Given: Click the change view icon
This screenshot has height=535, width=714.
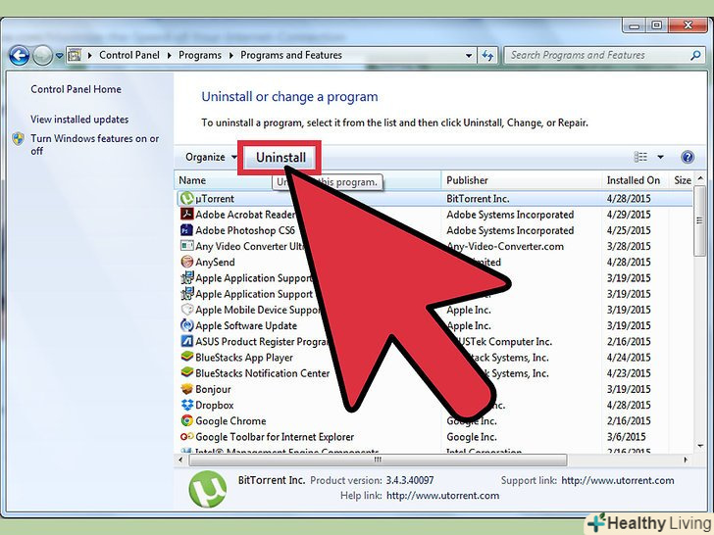Looking at the screenshot, I should point(640,157).
